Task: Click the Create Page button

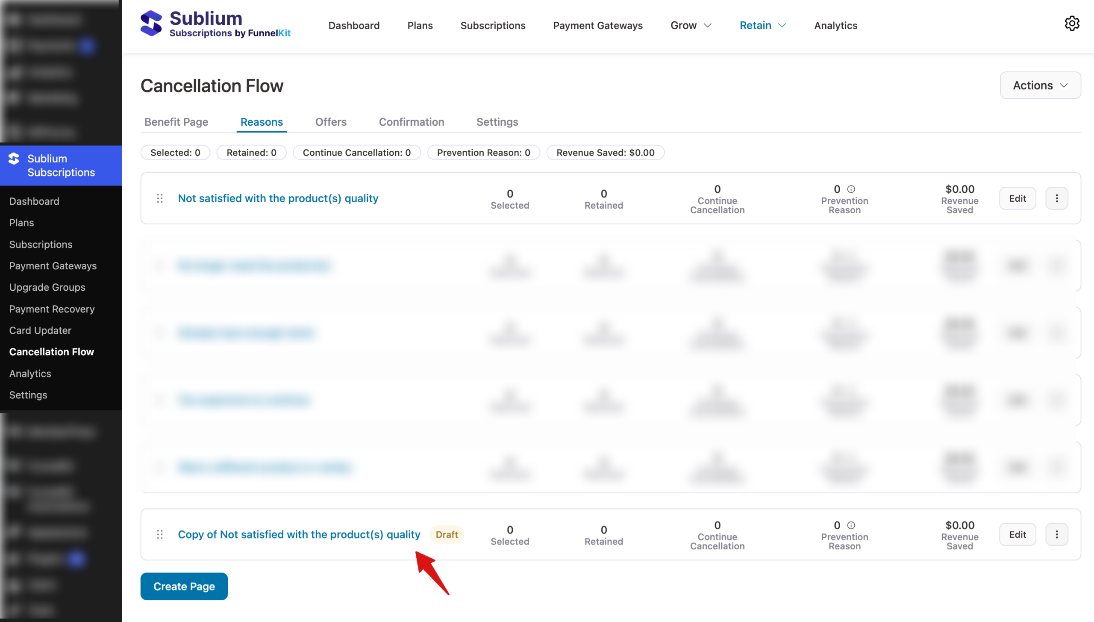Action: [184, 586]
